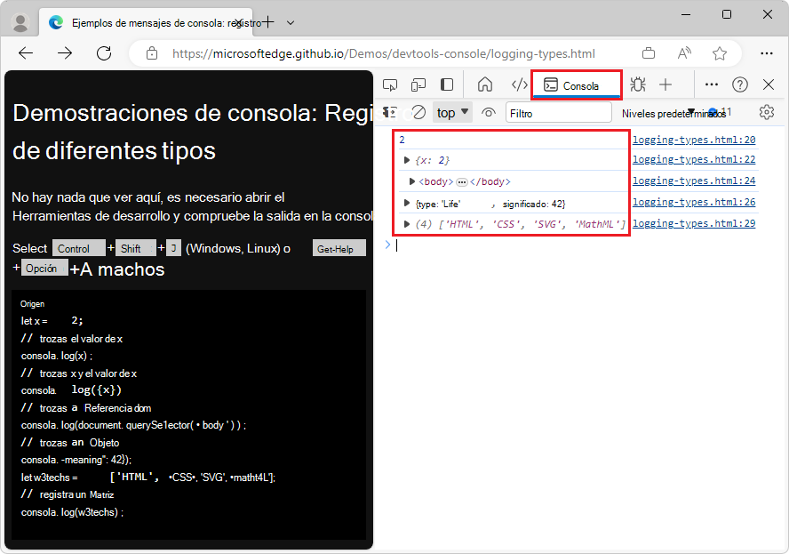
Task: Expand the body element in the log
Action: [x=411, y=181]
